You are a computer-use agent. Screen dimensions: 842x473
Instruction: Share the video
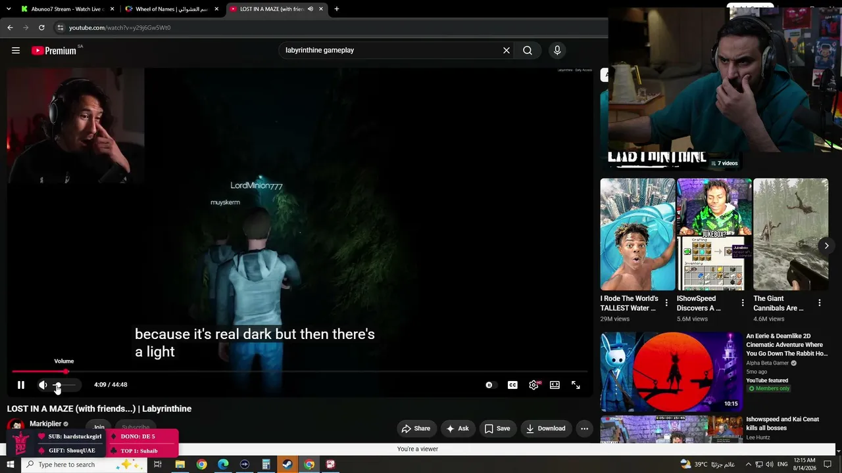(416, 429)
